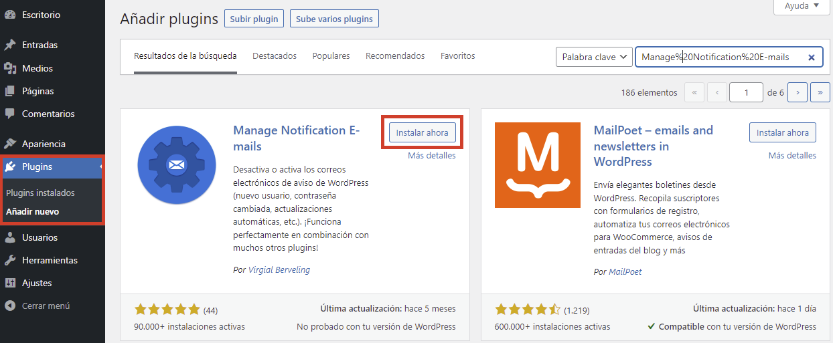The width and height of the screenshot is (833, 343).
Task: Open the MailPoet author link
Action: (625, 272)
